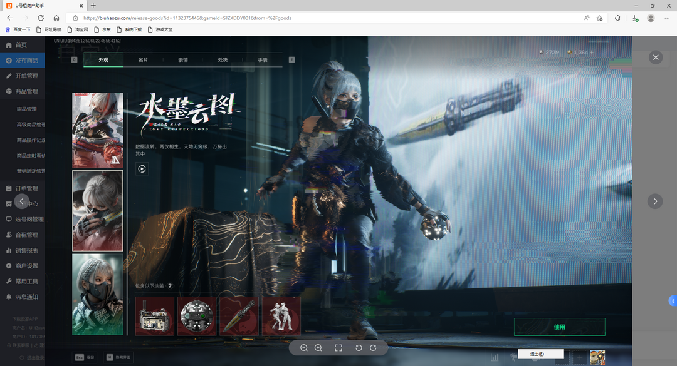Switch to the 名片 tab
Screen dimensions: 677x366
(x=143, y=60)
